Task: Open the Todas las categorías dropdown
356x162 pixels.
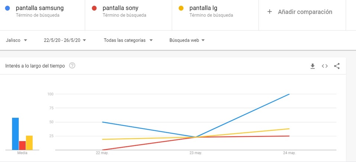Action: click(x=128, y=40)
